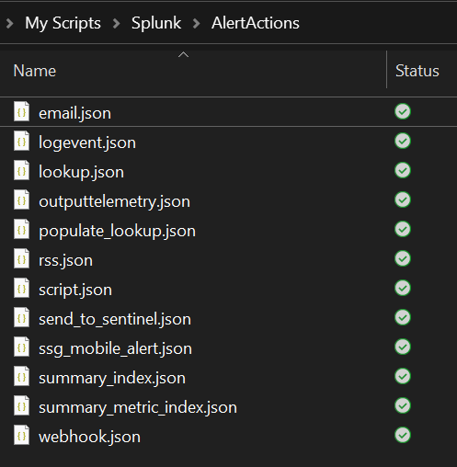
Task: Select the outputtelemetry.json file name
Action: pyautogui.click(x=114, y=201)
